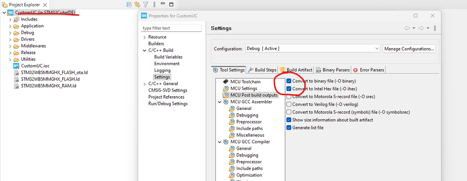Click Collapse All icon in Project Explorer
Screen dimensions: 467x181
[x=129, y=5]
